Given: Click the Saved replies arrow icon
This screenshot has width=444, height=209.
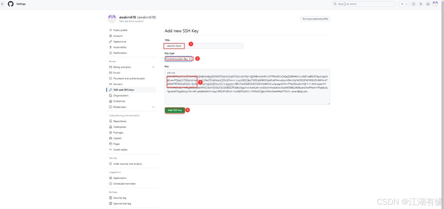Looking at the screenshot, I should [x=111, y=150].
